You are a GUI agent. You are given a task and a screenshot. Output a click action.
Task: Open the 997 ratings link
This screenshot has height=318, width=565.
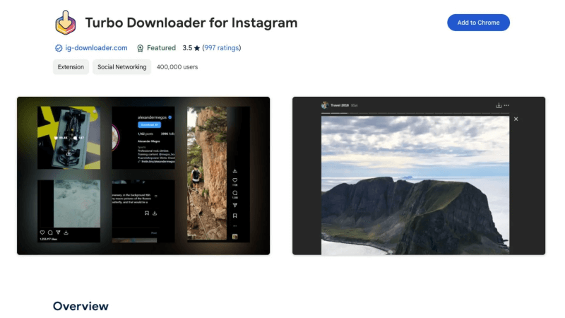click(222, 48)
